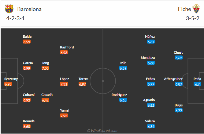The height and width of the screenshot is (134, 204).
Task: Click Valera's 6.84 rating badge
Action: (151, 126)
